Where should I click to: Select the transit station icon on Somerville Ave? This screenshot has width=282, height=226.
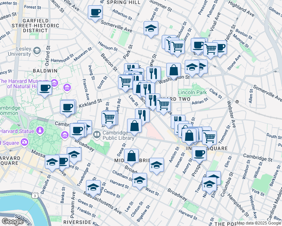pyautogui.click(x=237, y=102)
